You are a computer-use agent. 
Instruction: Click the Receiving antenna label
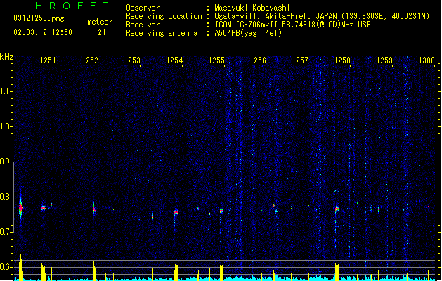click(x=162, y=33)
